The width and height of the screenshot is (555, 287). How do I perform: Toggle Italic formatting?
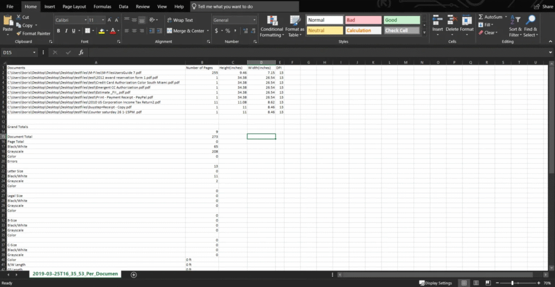66,31
